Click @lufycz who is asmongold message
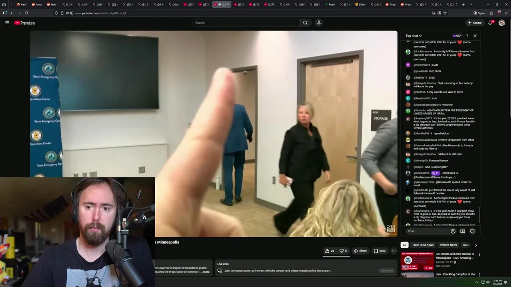Image resolution: width=511 pixels, height=287 pixels. click(430, 167)
